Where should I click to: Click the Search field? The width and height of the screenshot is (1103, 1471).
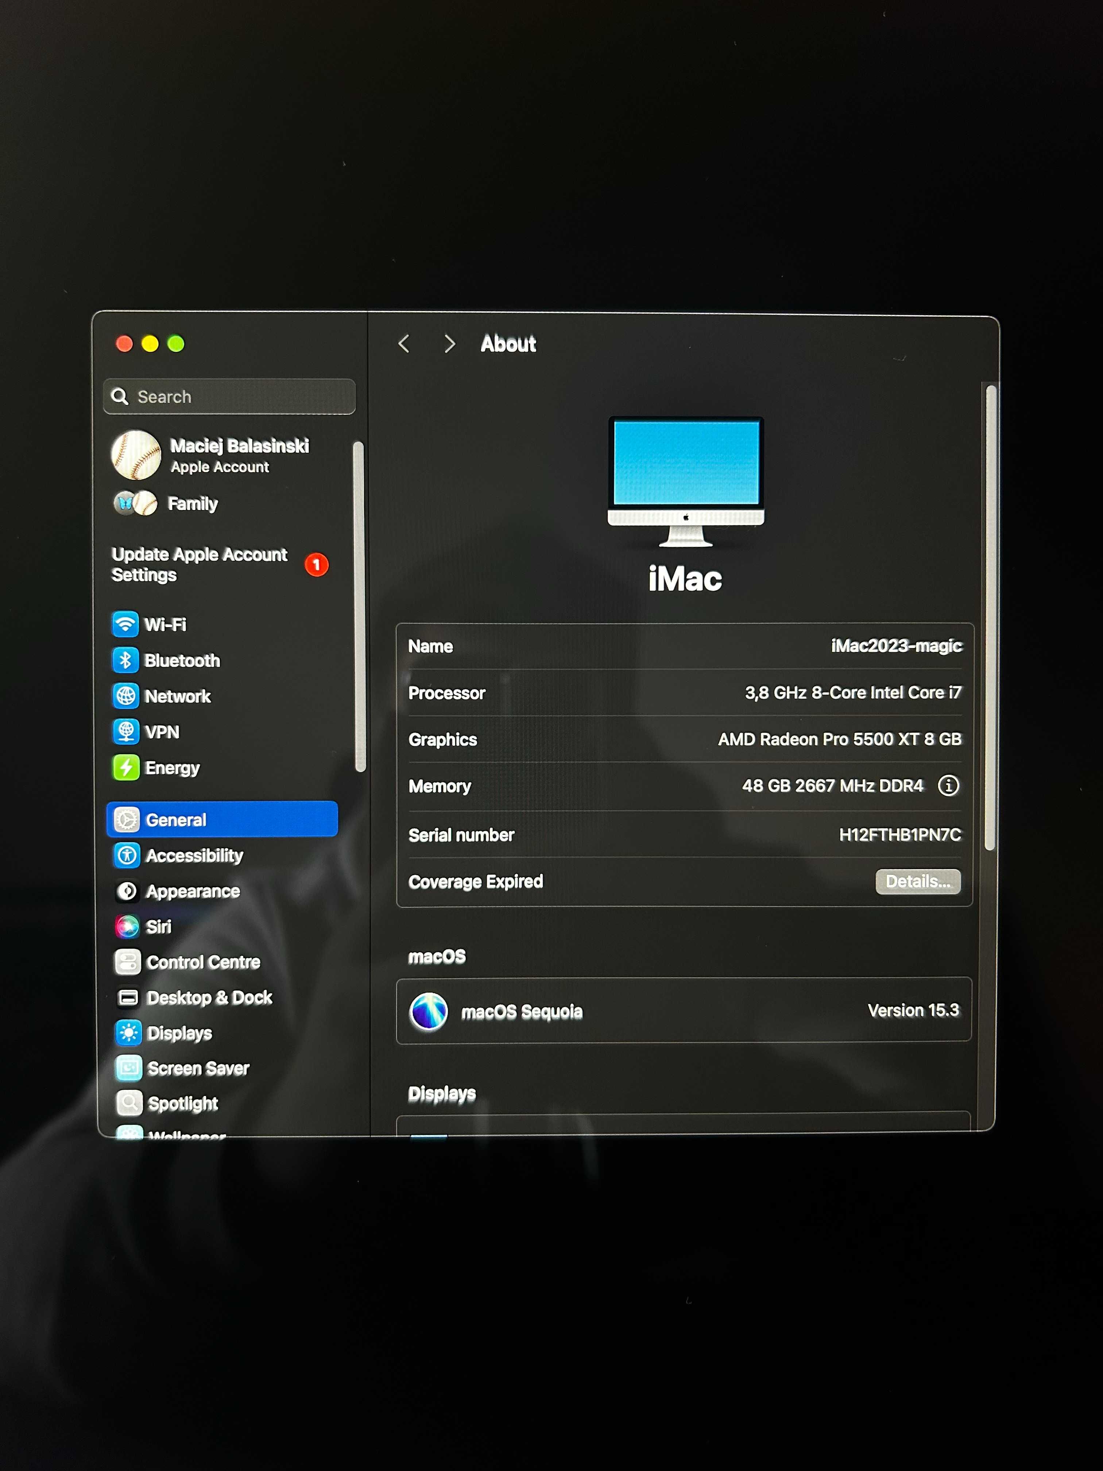tap(229, 396)
